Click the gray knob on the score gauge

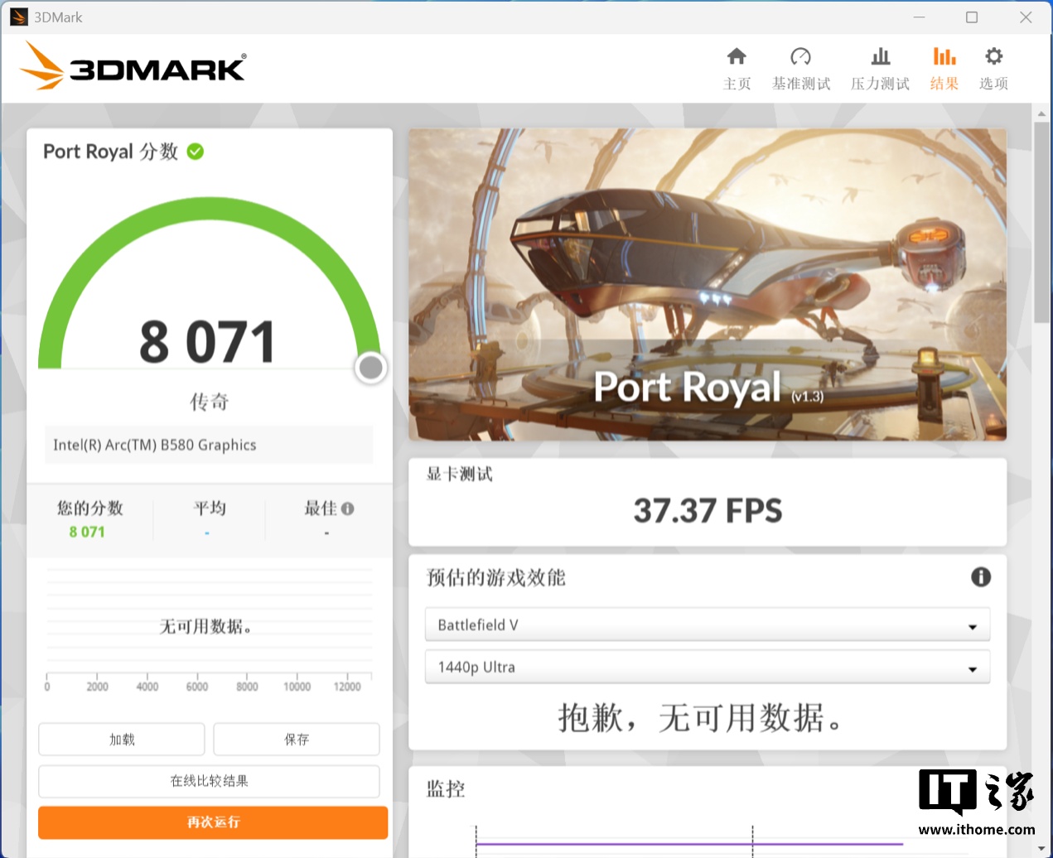pyautogui.click(x=370, y=368)
